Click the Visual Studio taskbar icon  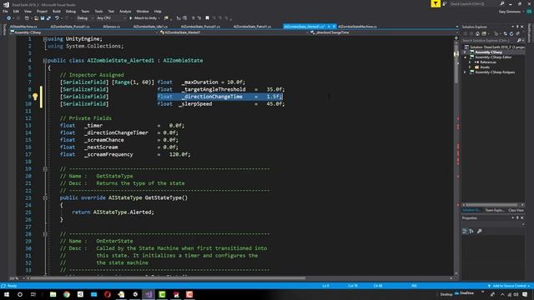click(149, 294)
